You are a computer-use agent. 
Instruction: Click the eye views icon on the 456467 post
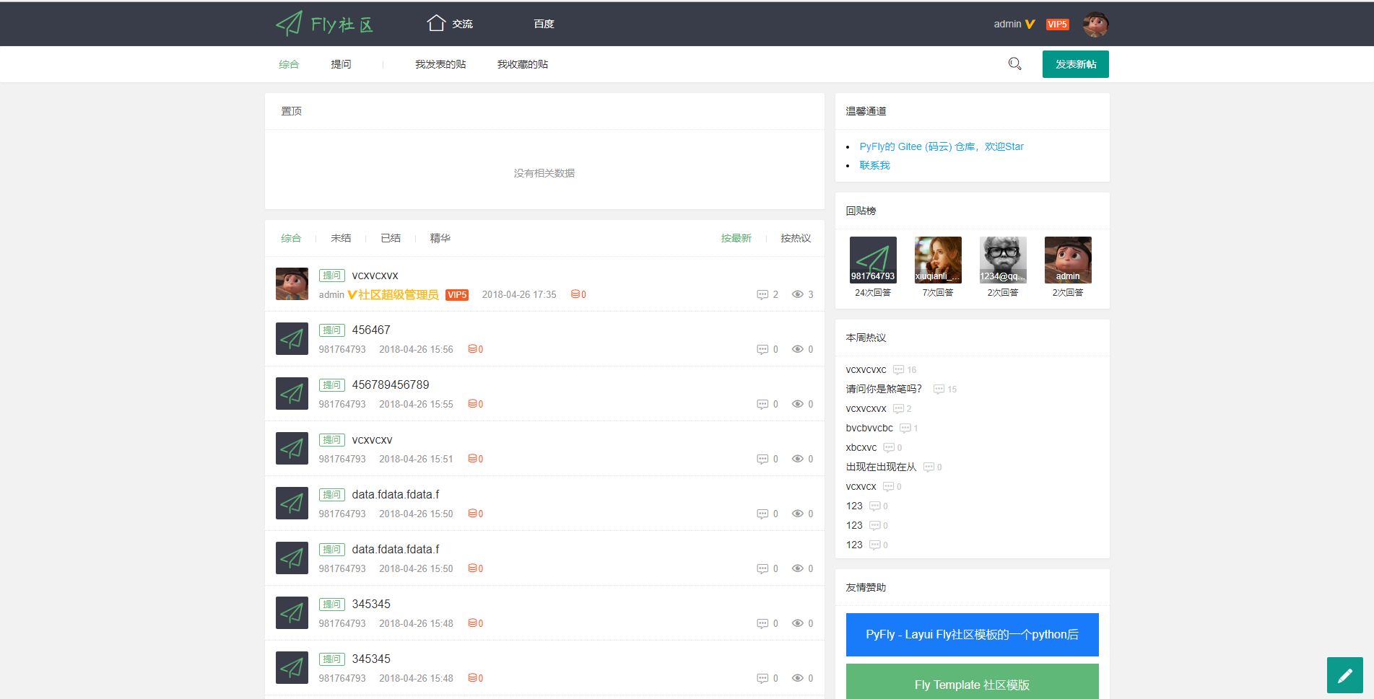click(x=797, y=349)
